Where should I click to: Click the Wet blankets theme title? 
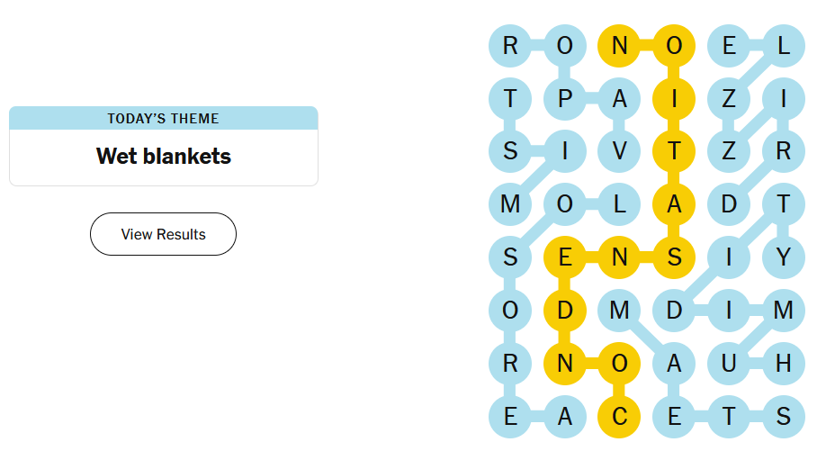(x=163, y=157)
